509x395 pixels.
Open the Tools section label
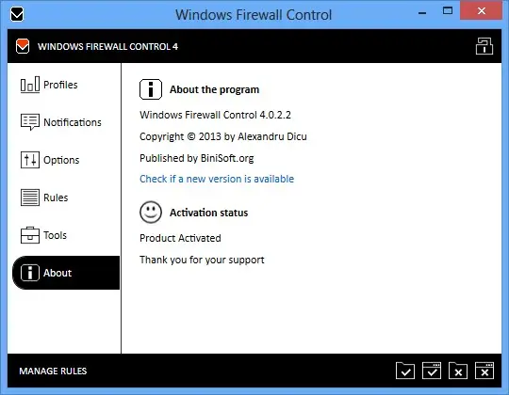click(56, 235)
